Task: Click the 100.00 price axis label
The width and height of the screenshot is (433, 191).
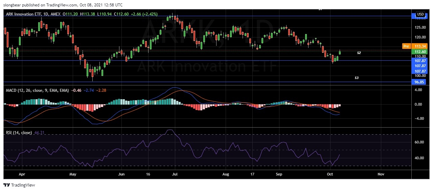Action: coord(421,76)
